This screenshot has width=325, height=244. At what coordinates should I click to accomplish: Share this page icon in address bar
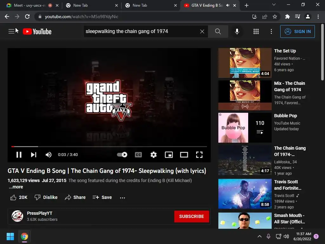pyautogui.click(x=265, y=17)
